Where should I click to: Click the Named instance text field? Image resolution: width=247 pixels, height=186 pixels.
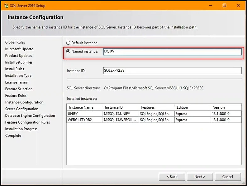[x=172, y=52]
